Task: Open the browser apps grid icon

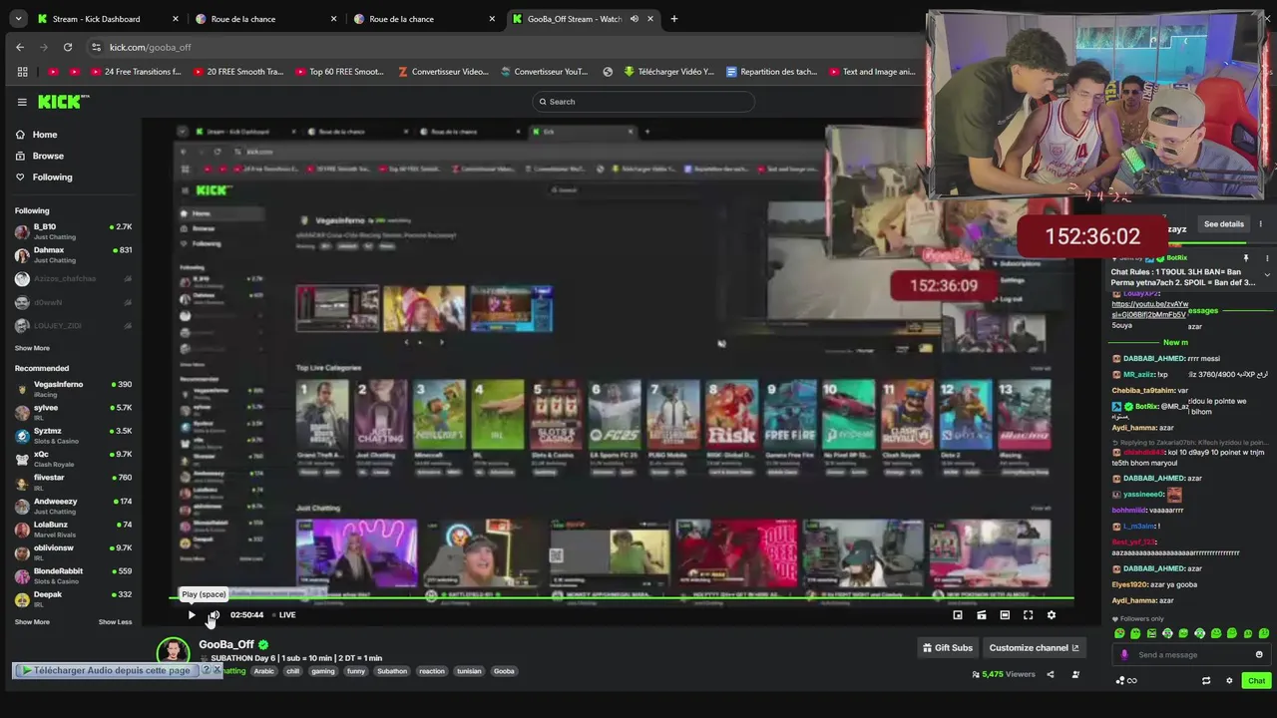Action: tap(22, 72)
